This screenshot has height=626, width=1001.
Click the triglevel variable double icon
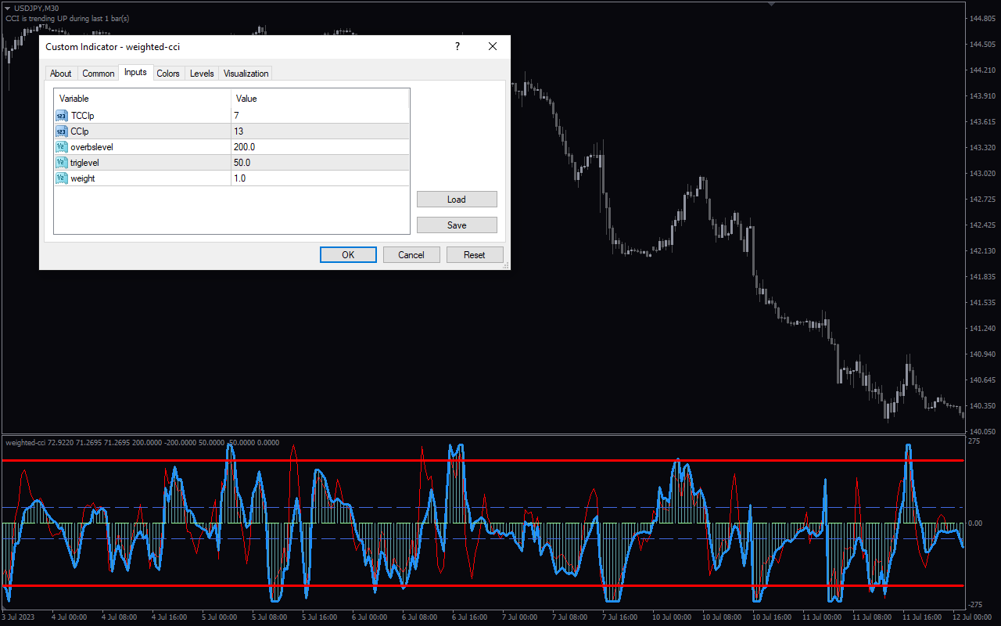pos(61,163)
